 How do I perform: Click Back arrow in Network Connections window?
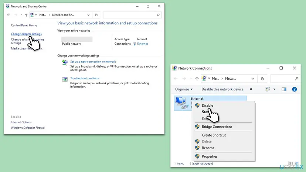(176, 79)
